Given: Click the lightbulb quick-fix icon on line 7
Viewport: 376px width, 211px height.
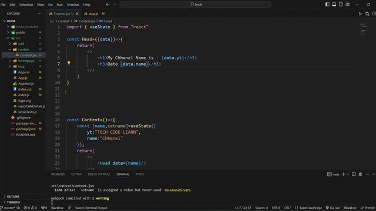Looking at the screenshot, I should tap(69, 63).
